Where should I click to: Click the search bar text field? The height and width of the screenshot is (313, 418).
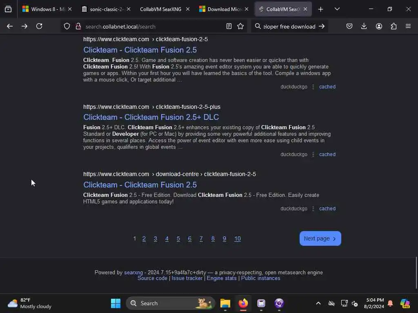(289, 26)
